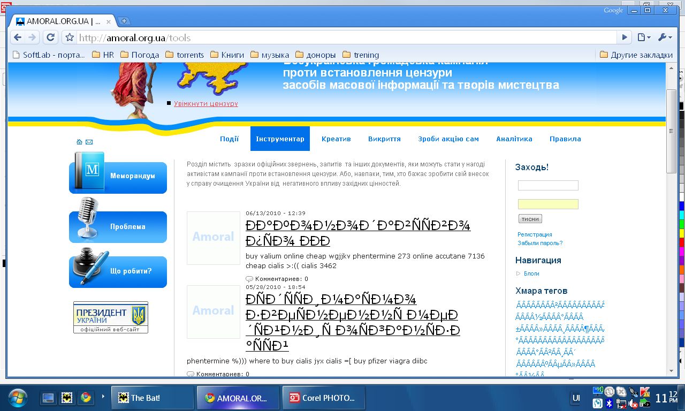Open the Креатив menu tab
685x411 pixels.
point(336,139)
